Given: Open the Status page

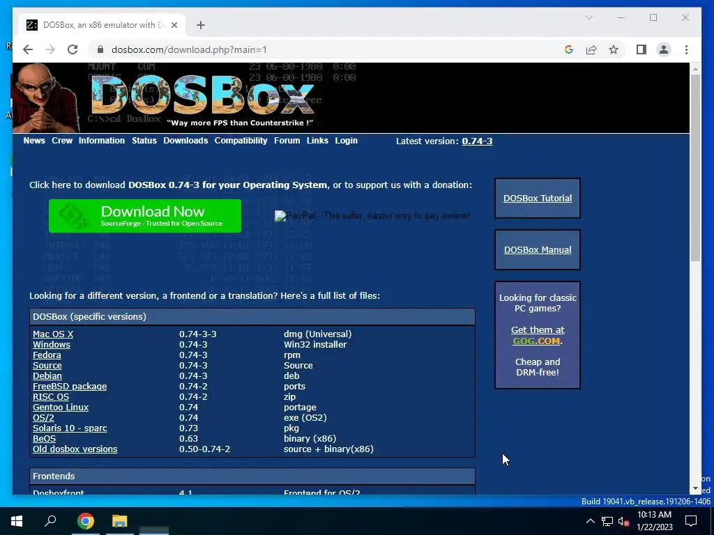Looking at the screenshot, I should [144, 141].
